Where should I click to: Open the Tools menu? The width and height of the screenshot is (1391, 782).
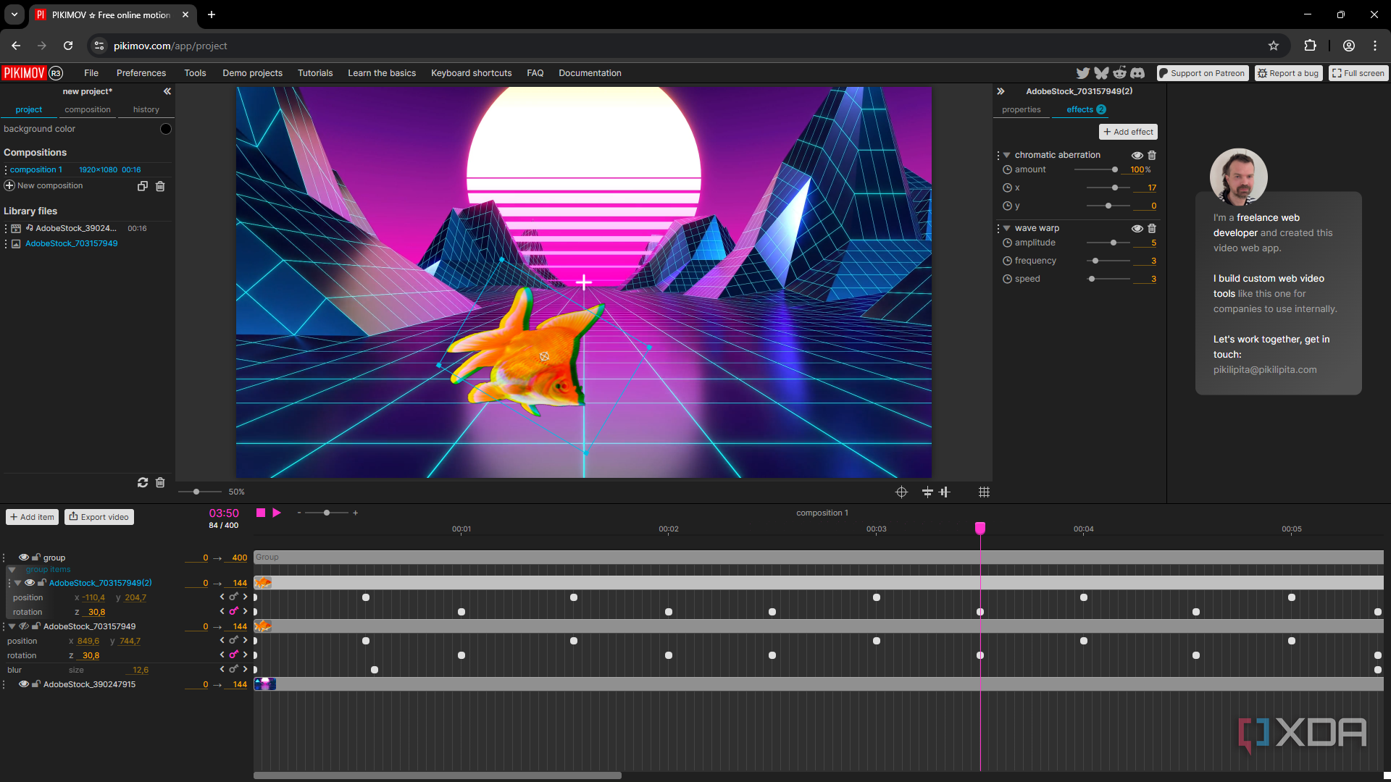click(x=195, y=73)
